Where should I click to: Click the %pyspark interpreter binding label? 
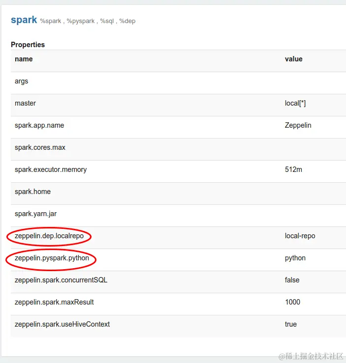(x=81, y=21)
